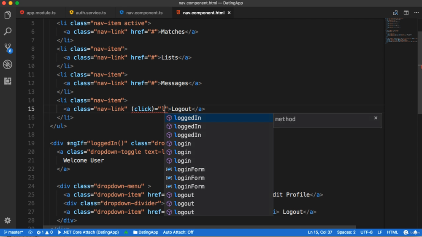Click the horizontal editor scrollbar
Viewport: 422px width, 237px height.
pos(200,227)
